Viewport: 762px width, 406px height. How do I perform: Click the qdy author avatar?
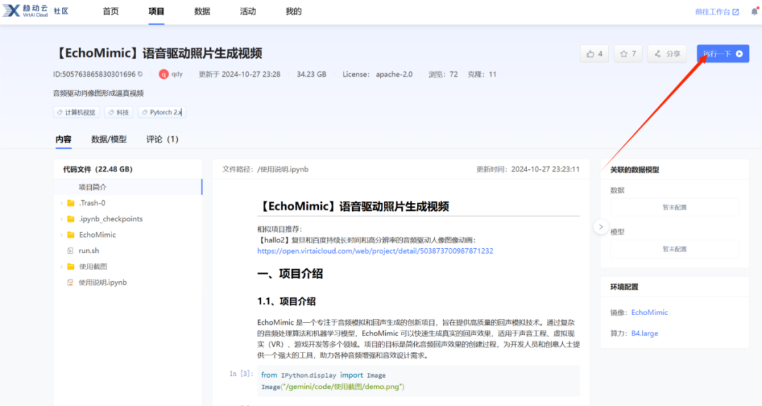(164, 74)
